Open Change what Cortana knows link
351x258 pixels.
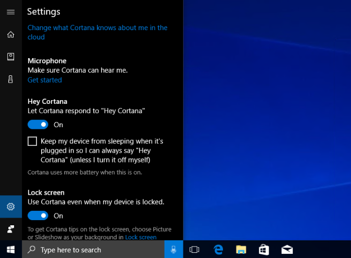pyautogui.click(x=97, y=32)
